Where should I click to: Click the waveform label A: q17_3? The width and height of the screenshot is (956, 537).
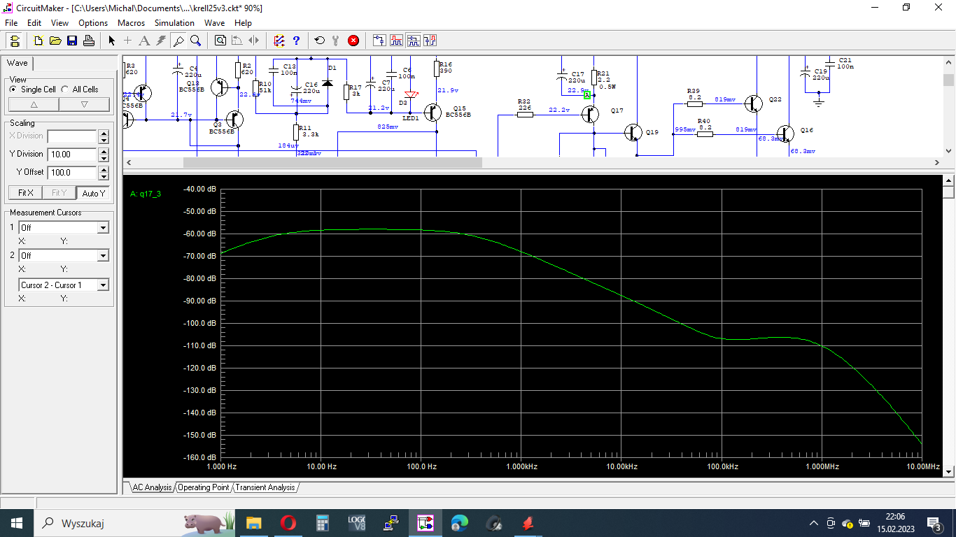[x=146, y=194]
